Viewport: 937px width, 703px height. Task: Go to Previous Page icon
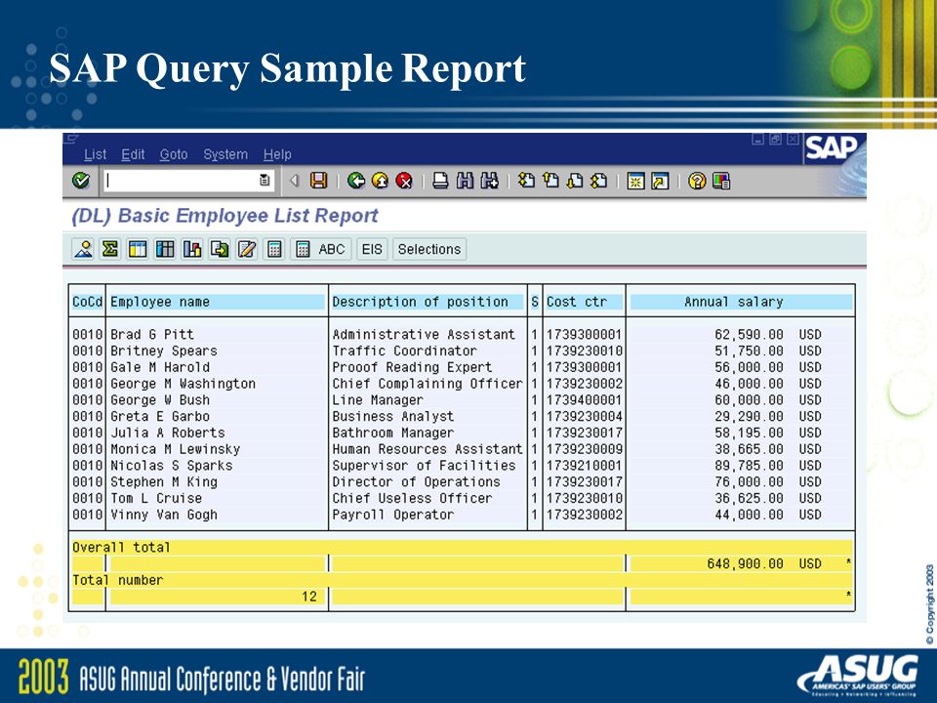[550, 181]
